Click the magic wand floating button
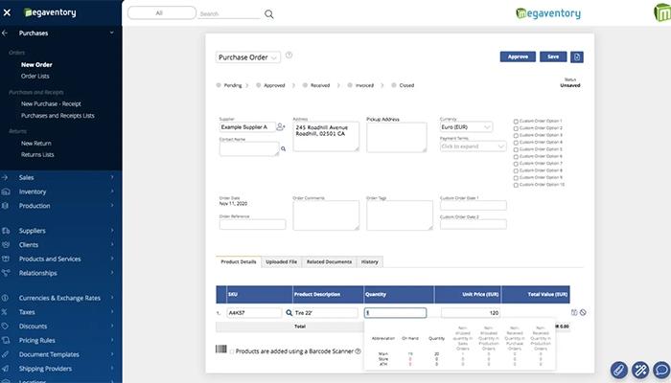The image size is (671, 383). 640,370
